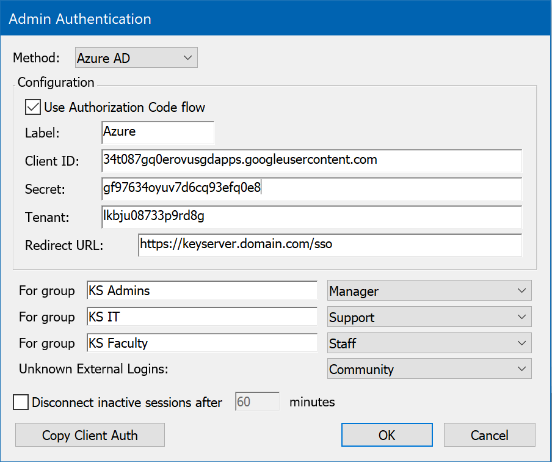Click the inactive session minutes field
The height and width of the screenshot is (462, 552).
(257, 402)
